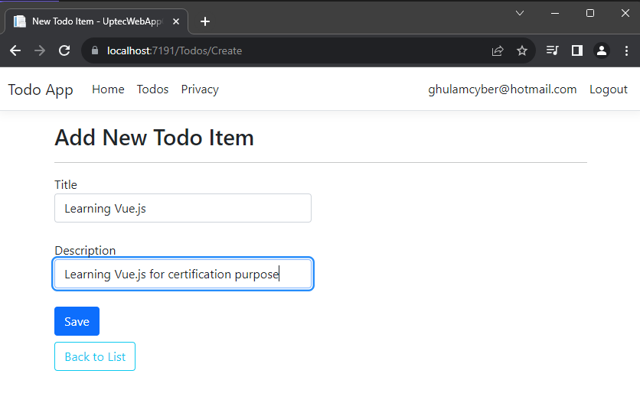Viewport: 640px width, 403px height.
Task: Bookmark this page with the star icon
Action: pyautogui.click(x=522, y=51)
